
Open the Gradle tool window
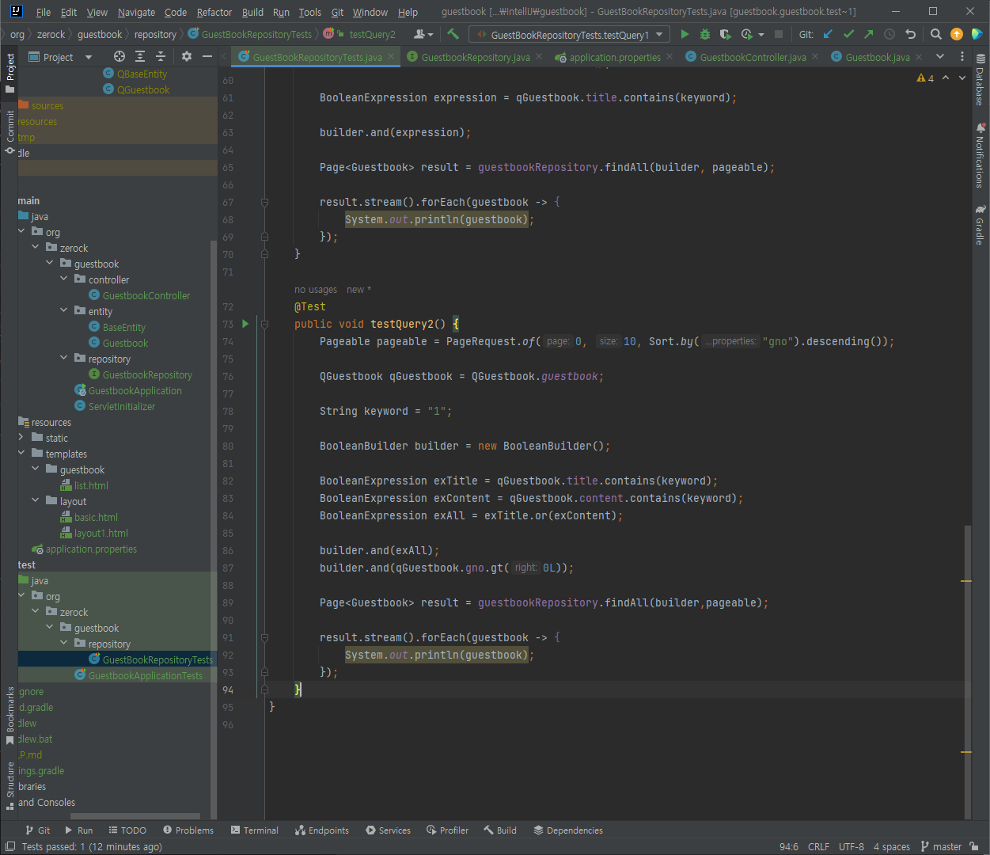[x=981, y=225]
